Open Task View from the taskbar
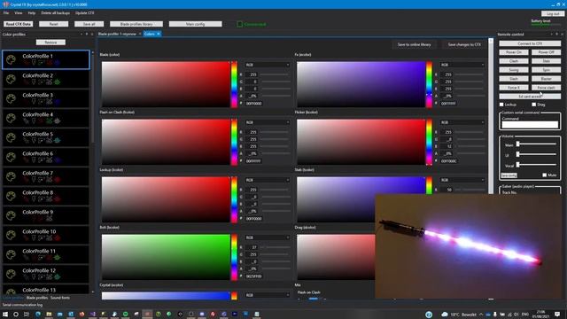This screenshot has width=567, height=319. (27, 315)
